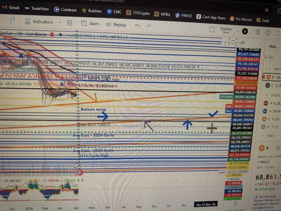Click the -41.775618 indicator value label
The image size is (281, 211).
[233, 199]
